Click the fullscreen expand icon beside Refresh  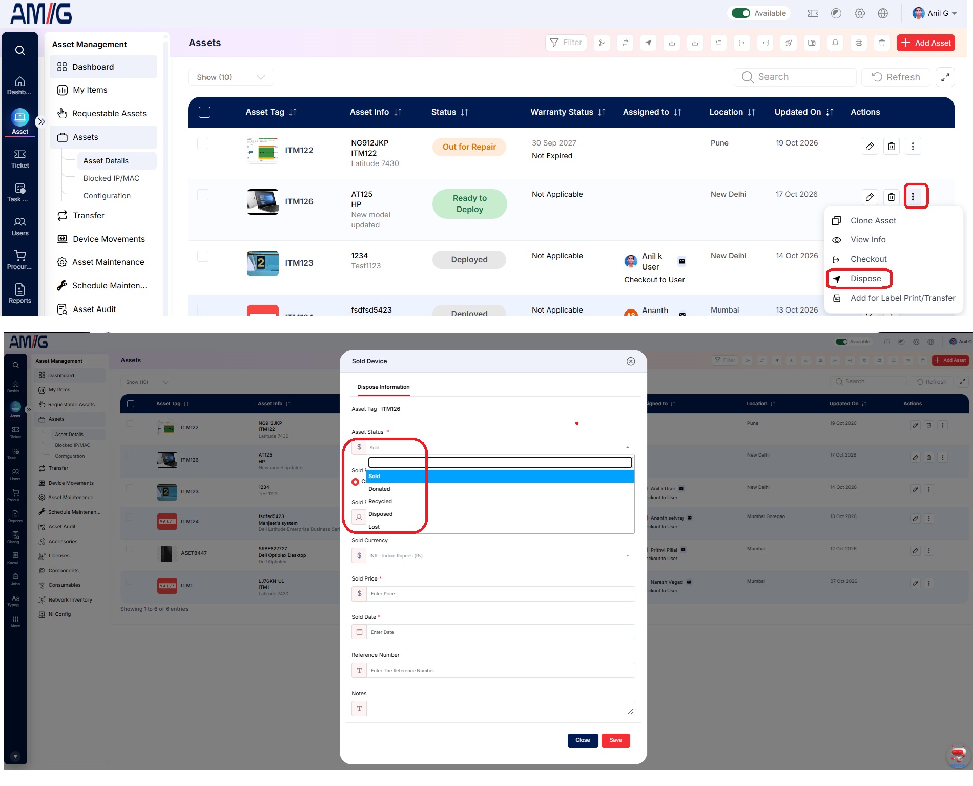[x=945, y=77]
